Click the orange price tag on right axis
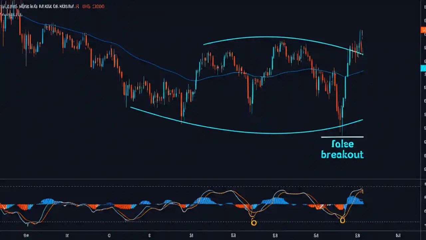 tap(424, 30)
